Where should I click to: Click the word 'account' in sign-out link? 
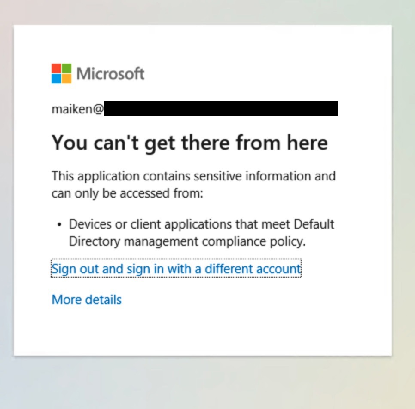point(279,269)
